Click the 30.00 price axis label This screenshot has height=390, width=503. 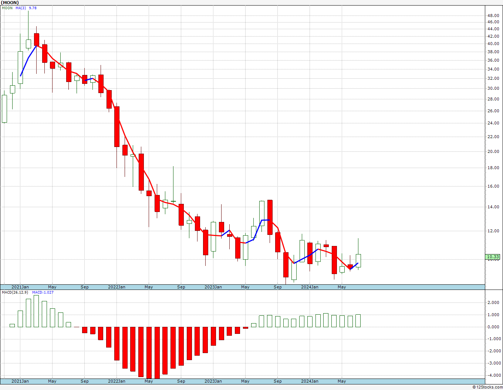493,88
